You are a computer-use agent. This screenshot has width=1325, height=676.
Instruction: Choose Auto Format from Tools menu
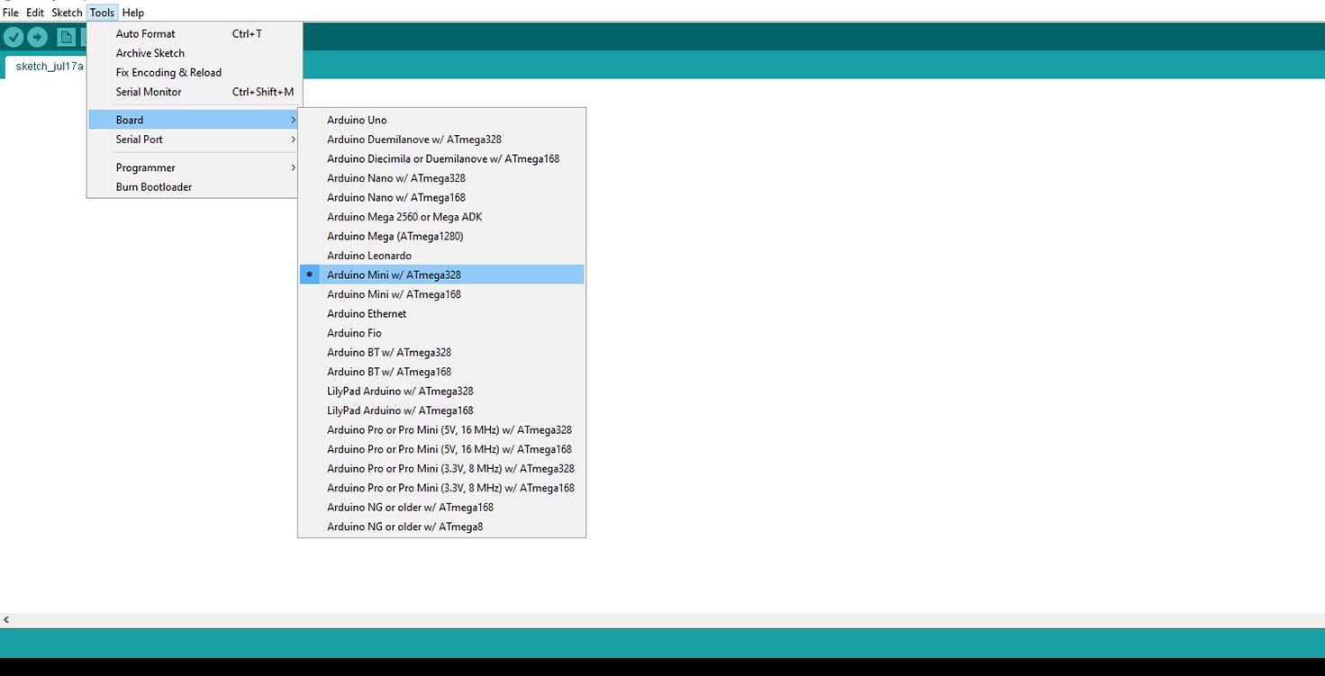(x=195, y=34)
